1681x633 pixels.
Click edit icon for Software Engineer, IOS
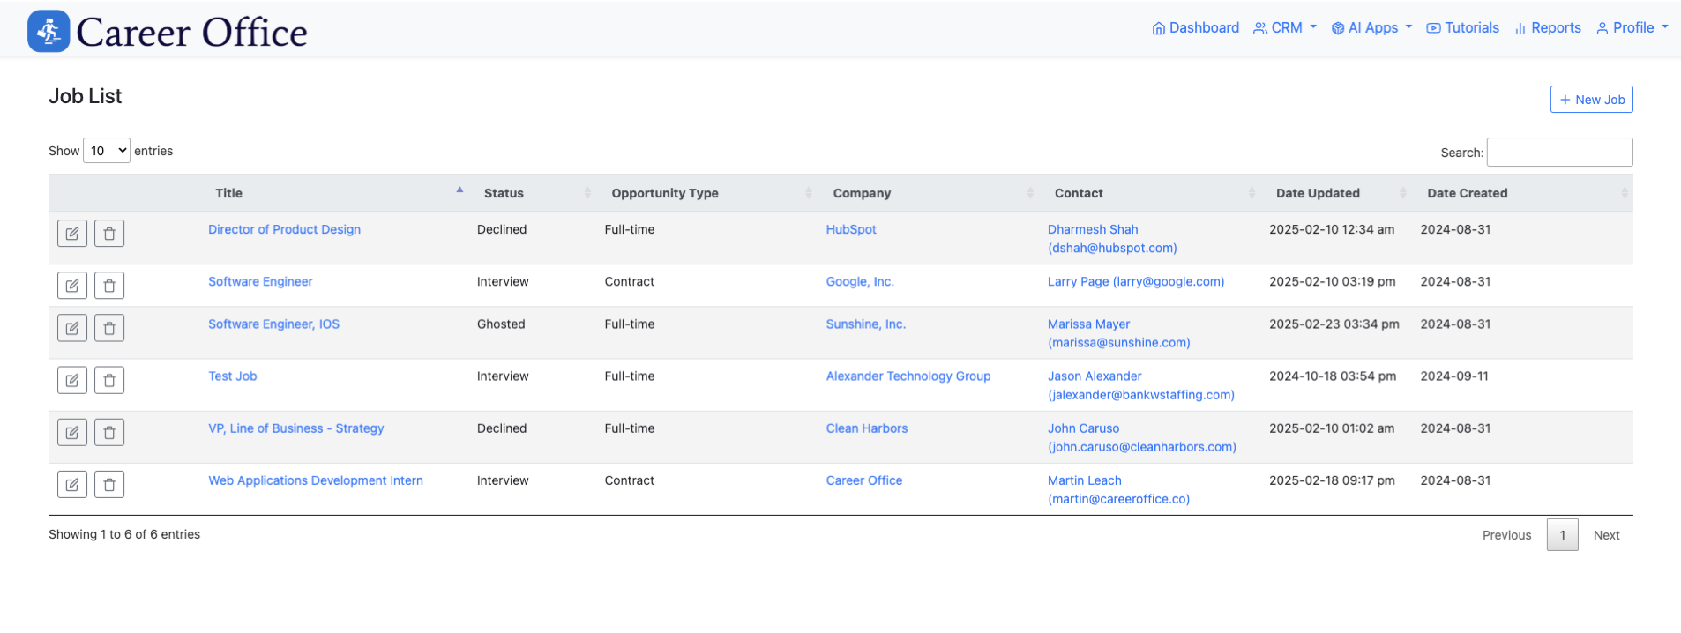click(x=72, y=328)
